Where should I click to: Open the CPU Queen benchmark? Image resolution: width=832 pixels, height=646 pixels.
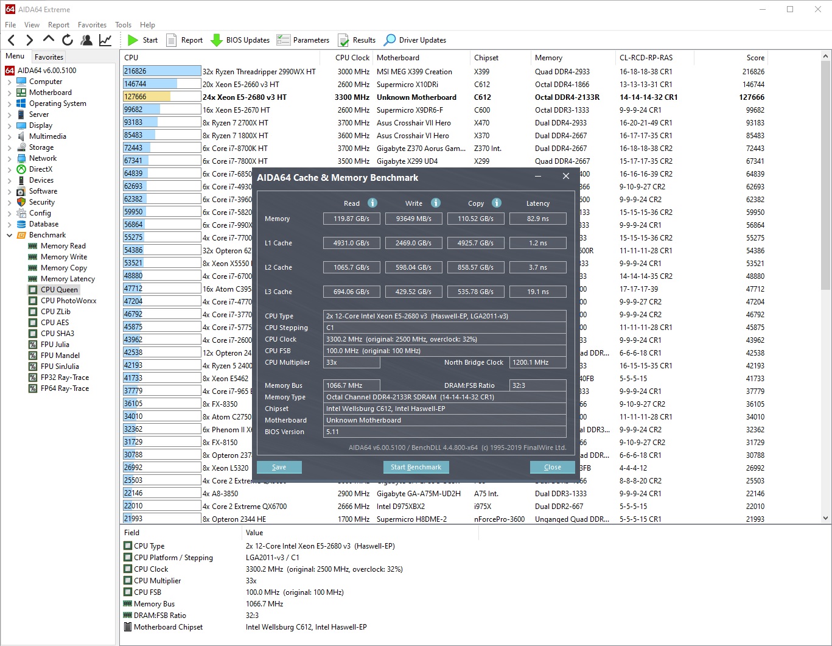(59, 290)
